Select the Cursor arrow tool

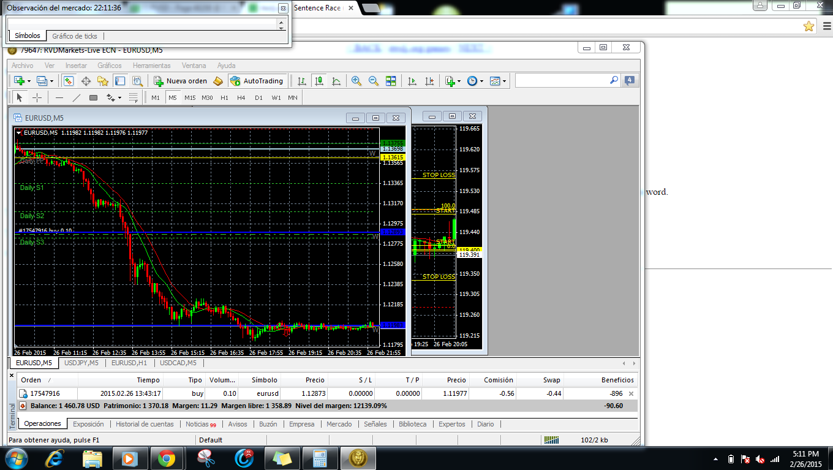coord(20,97)
